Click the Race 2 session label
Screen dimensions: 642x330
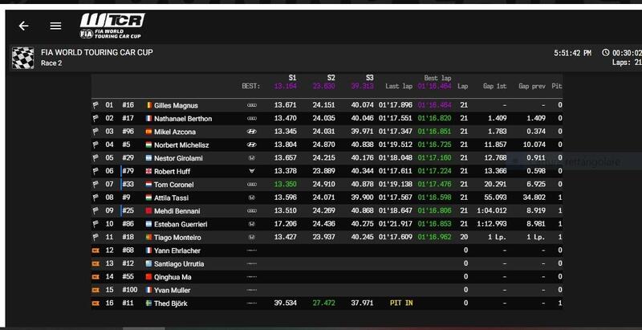tap(51, 63)
